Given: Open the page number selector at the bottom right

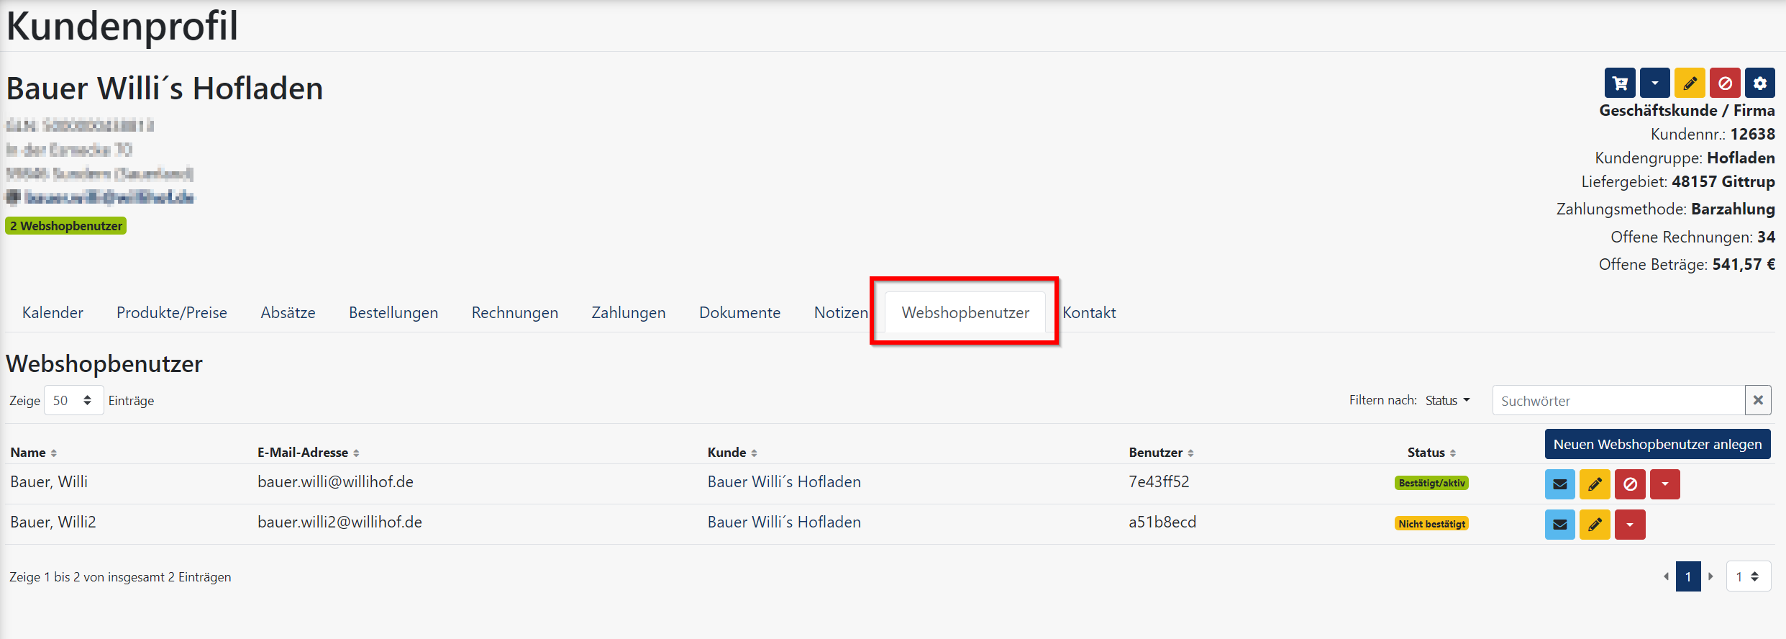Looking at the screenshot, I should tap(1748, 576).
